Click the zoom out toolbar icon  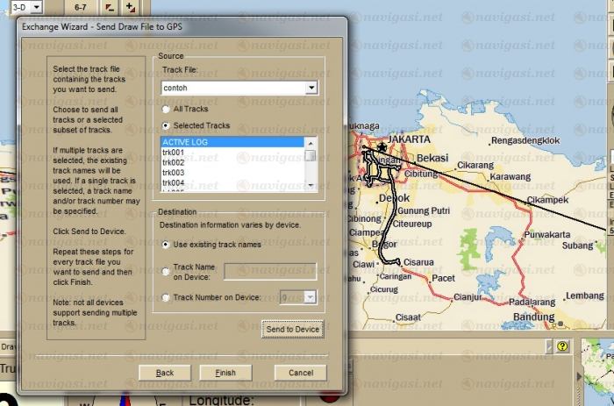[109, 6]
